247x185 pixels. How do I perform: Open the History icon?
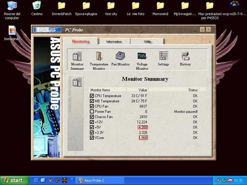point(185,56)
